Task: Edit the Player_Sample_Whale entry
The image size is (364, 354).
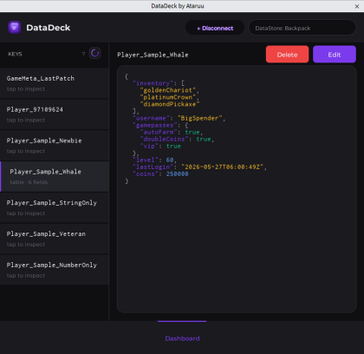Action: (335, 55)
